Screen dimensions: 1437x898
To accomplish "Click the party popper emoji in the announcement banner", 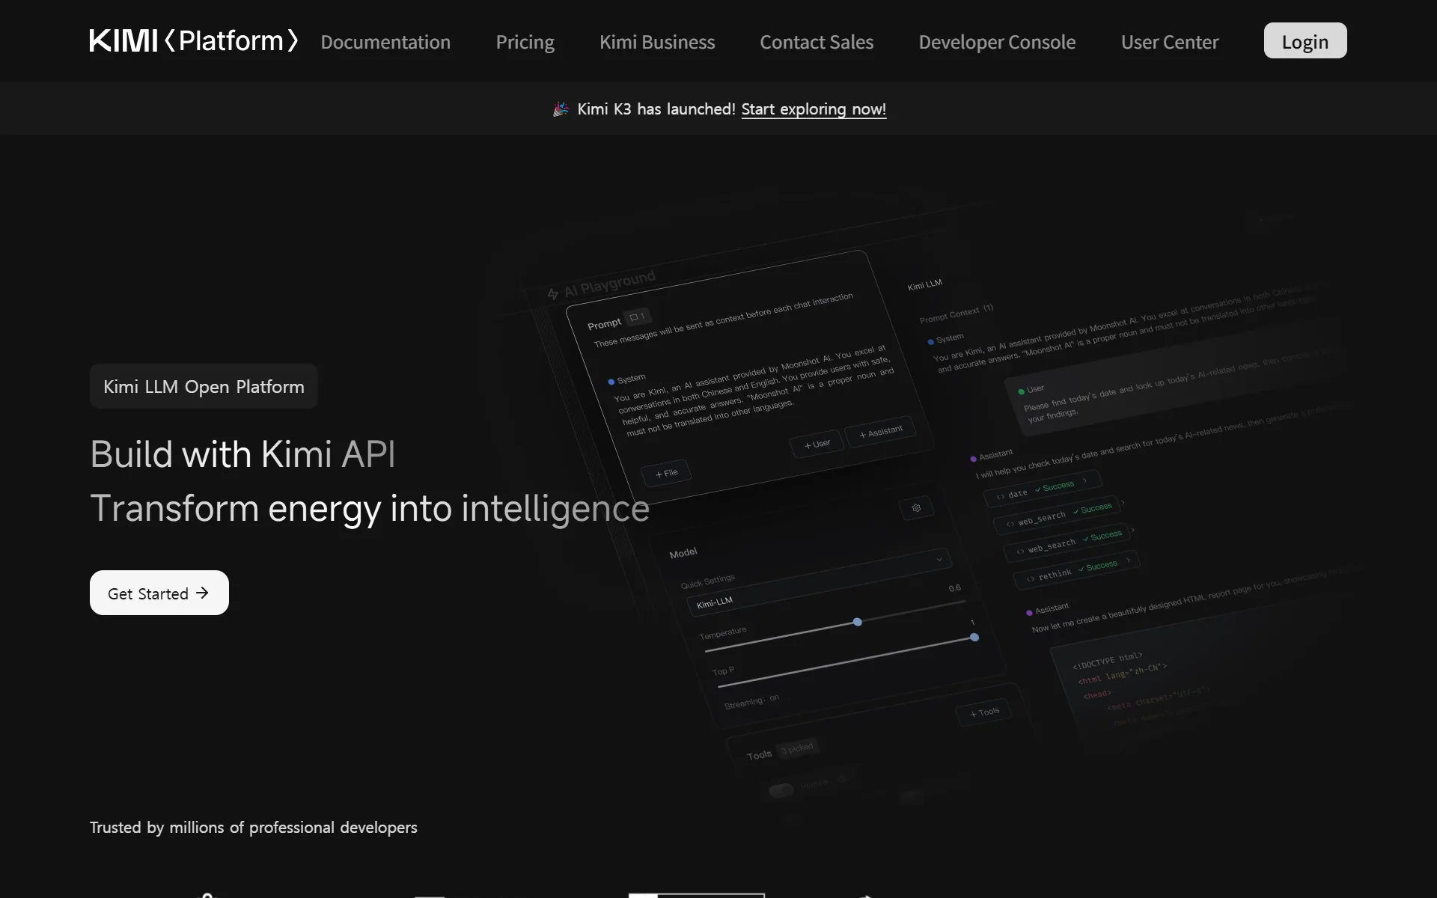I will 561,109.
